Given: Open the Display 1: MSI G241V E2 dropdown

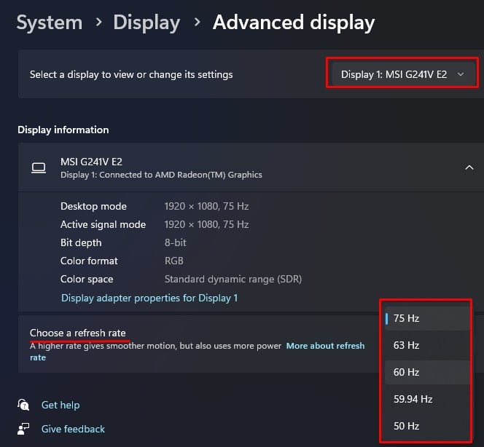Looking at the screenshot, I should [403, 74].
